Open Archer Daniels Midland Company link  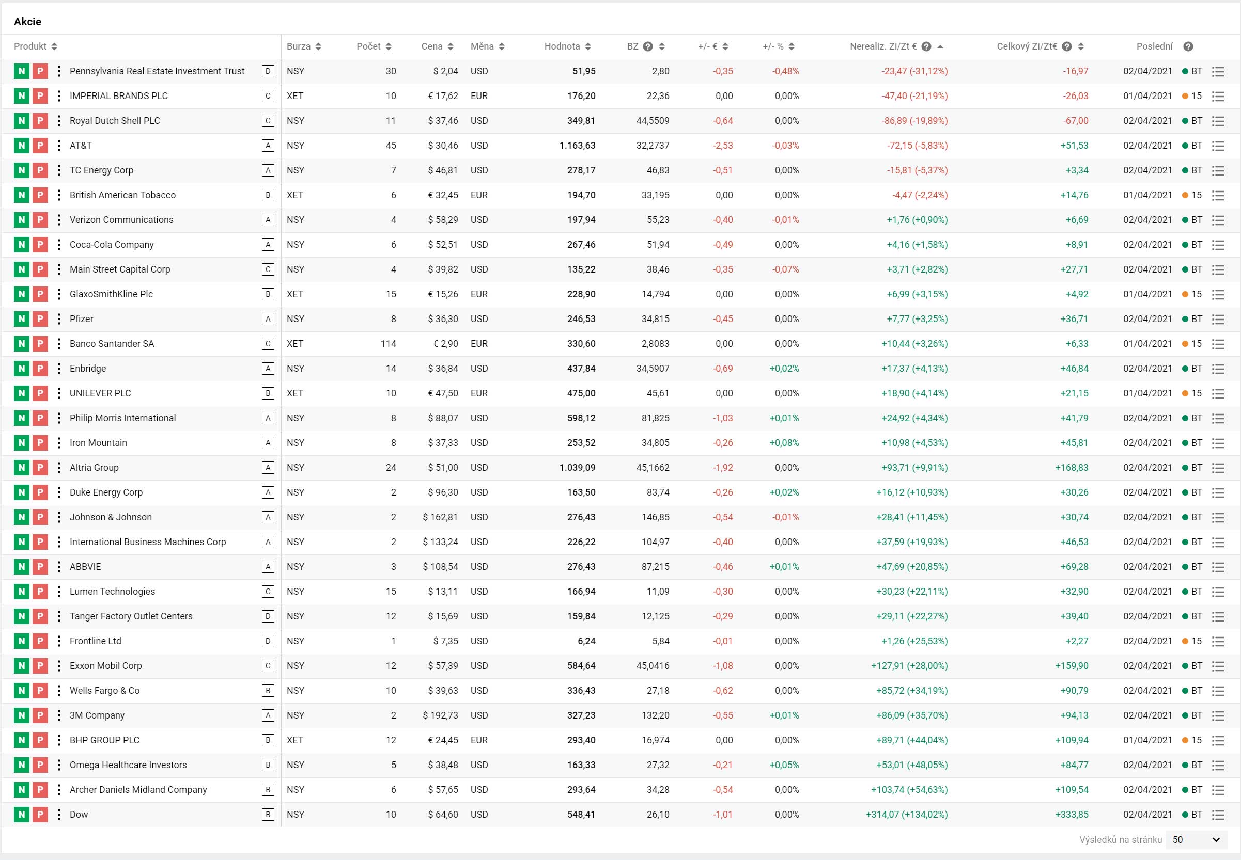tap(138, 790)
